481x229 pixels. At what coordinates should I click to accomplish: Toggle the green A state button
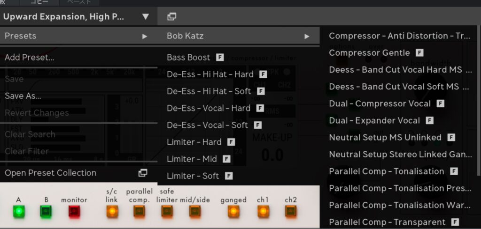click(19, 211)
